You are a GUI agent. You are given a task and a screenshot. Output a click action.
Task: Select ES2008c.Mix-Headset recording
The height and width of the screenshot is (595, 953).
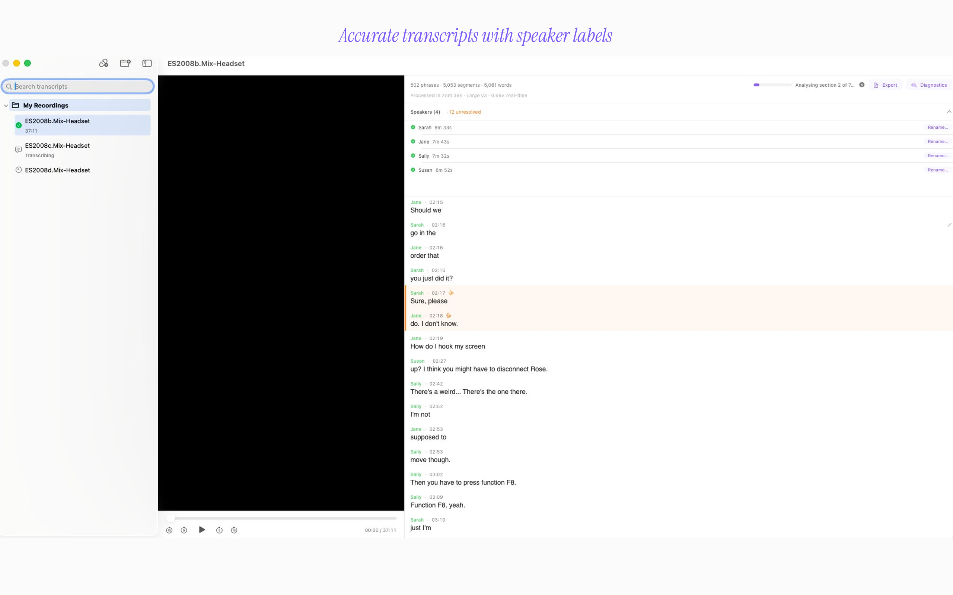click(83, 150)
